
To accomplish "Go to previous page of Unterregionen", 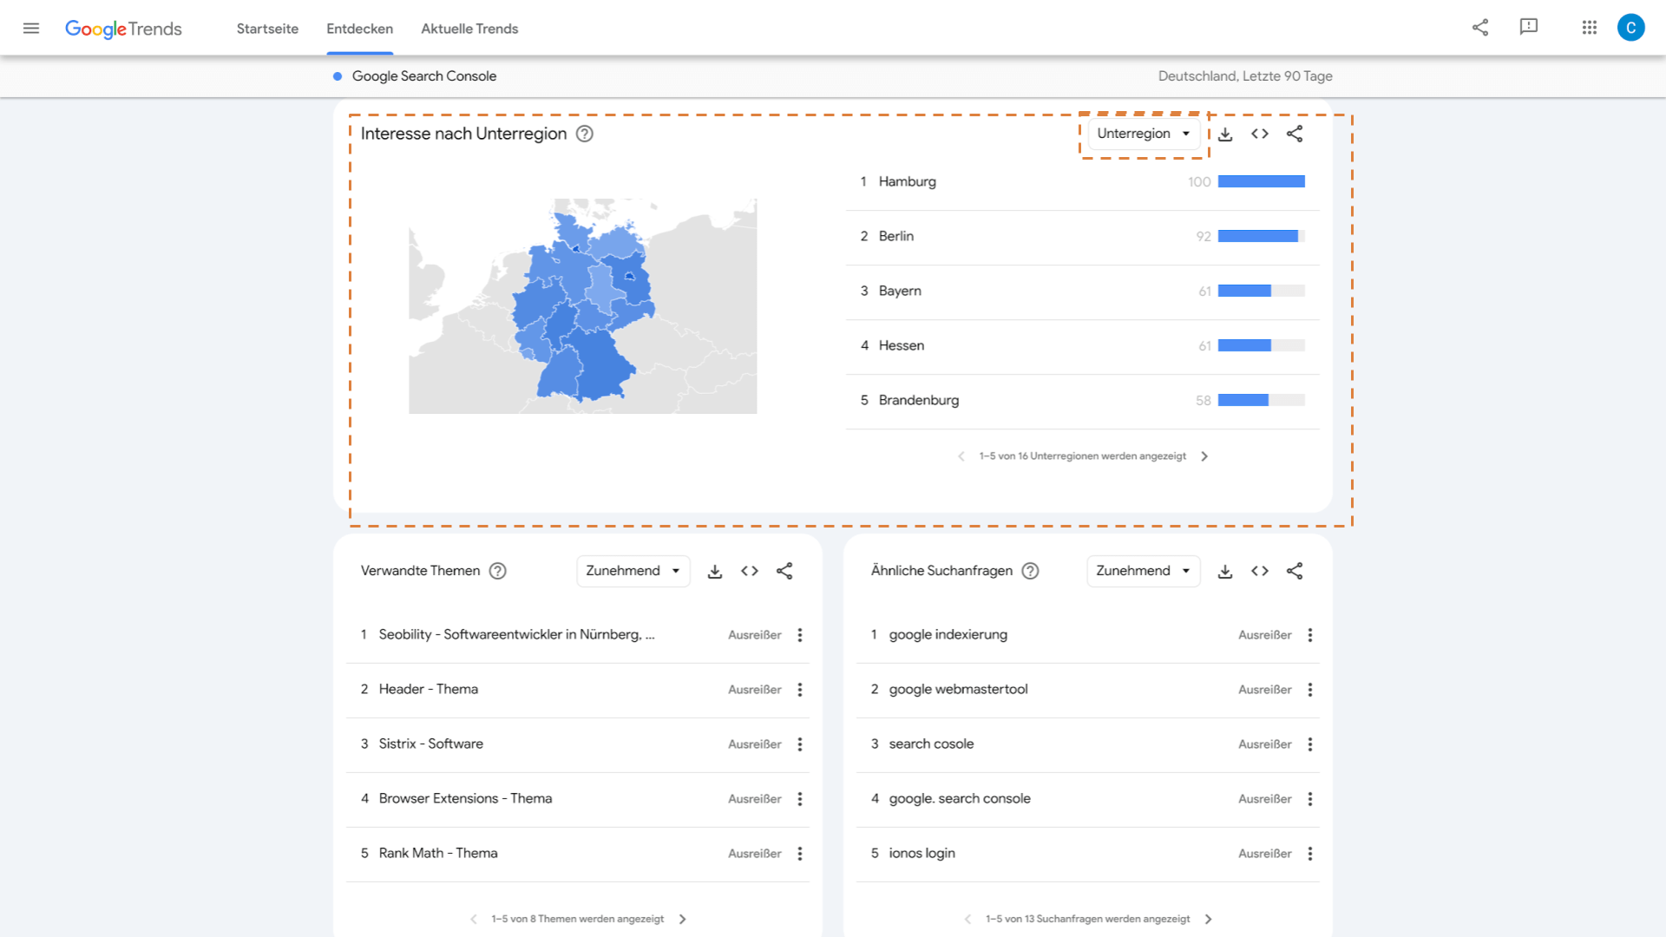I will coord(961,456).
